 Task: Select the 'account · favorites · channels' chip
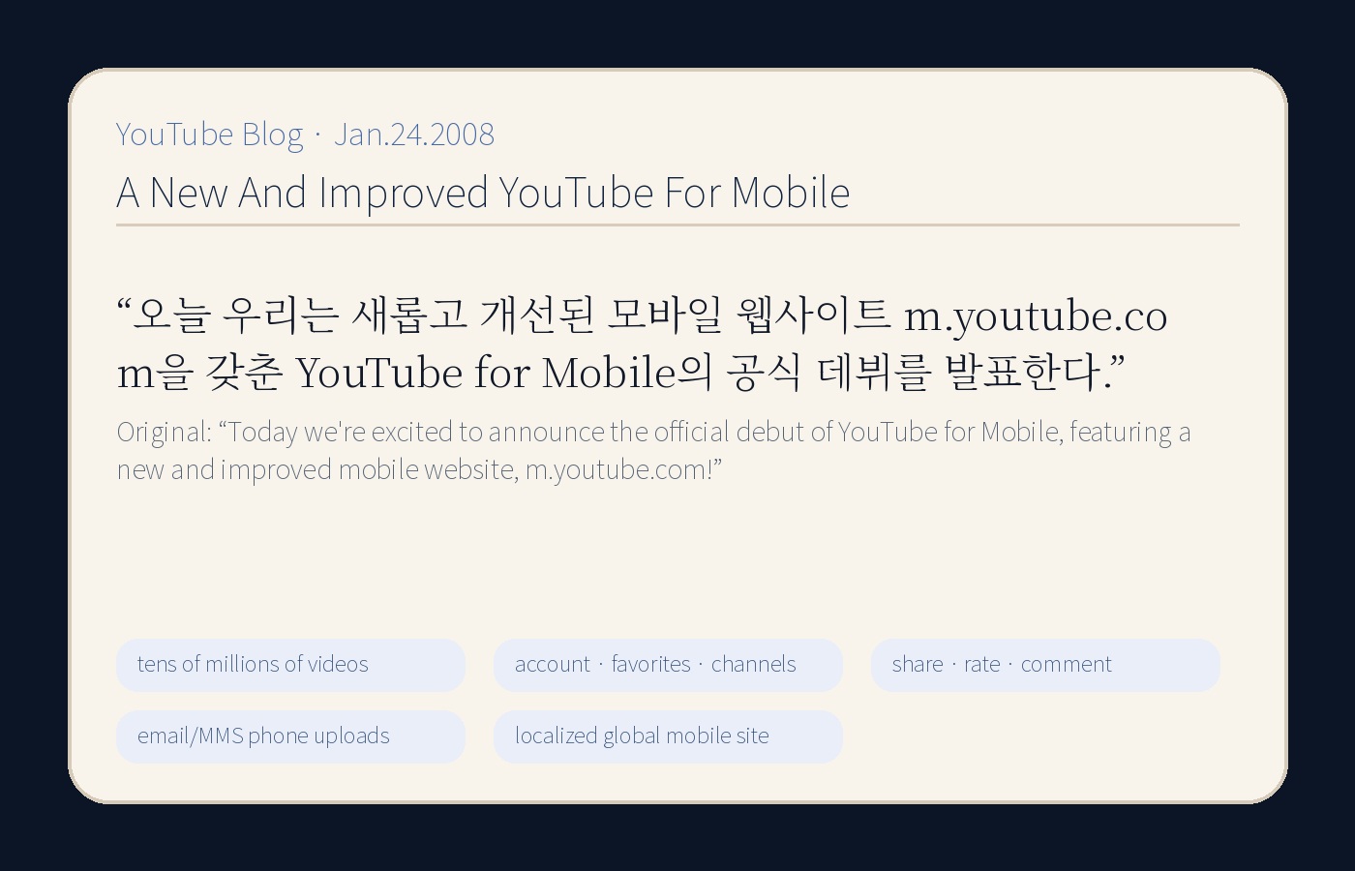[668, 665]
